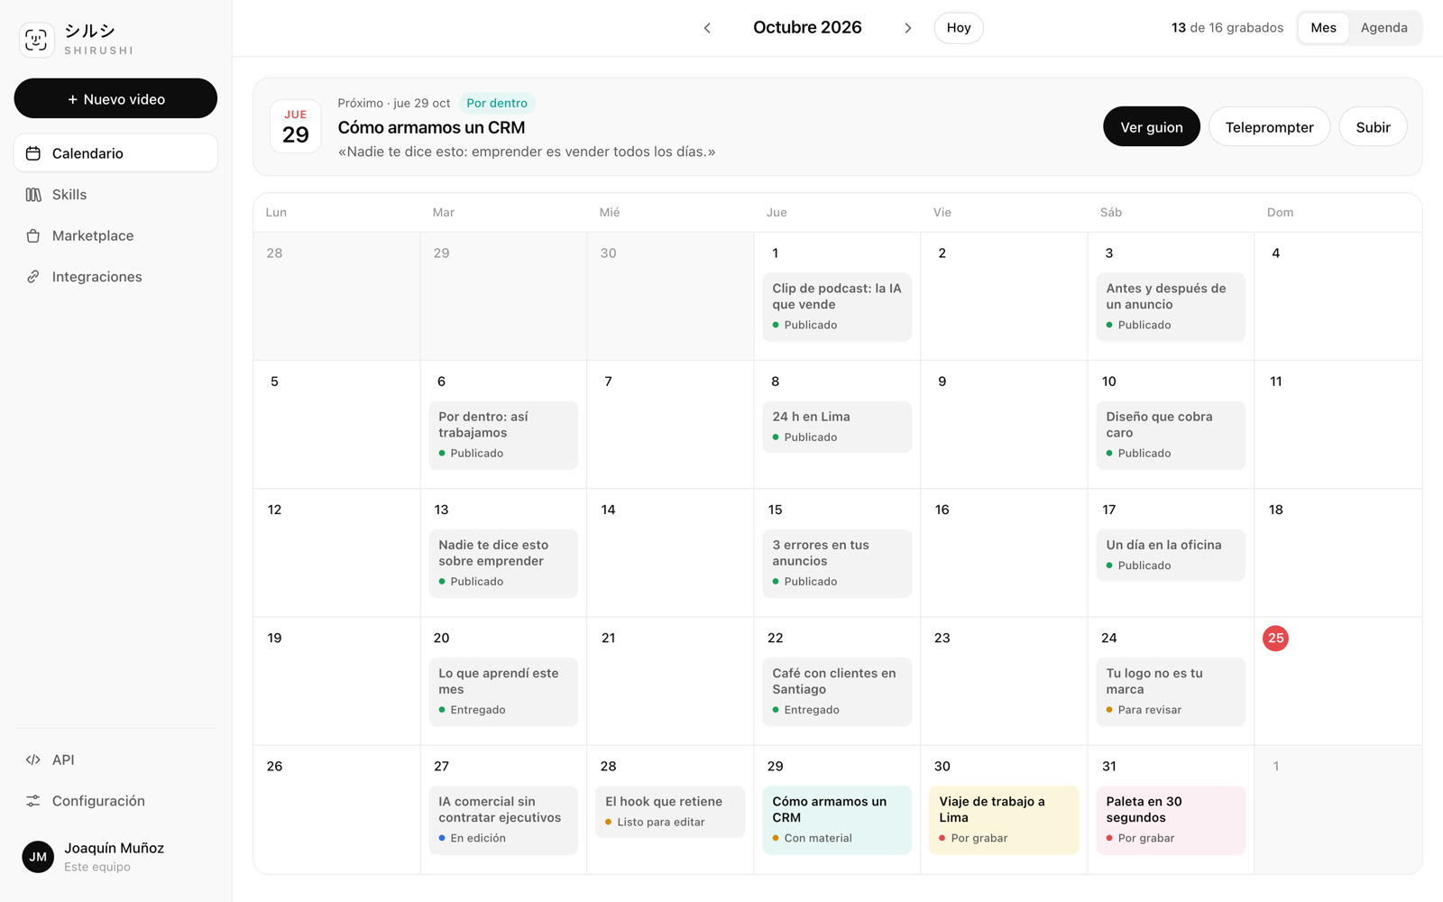
Task: Click the Skills books icon
Action: click(33, 195)
